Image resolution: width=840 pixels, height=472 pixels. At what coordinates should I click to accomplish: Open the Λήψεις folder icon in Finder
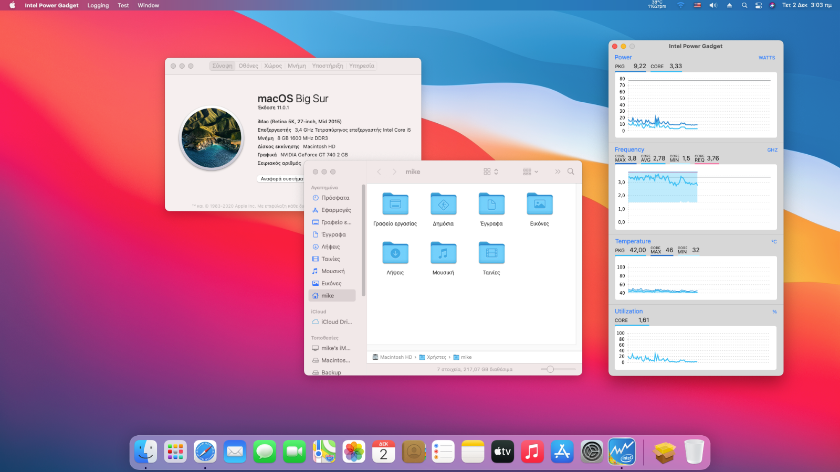click(395, 253)
